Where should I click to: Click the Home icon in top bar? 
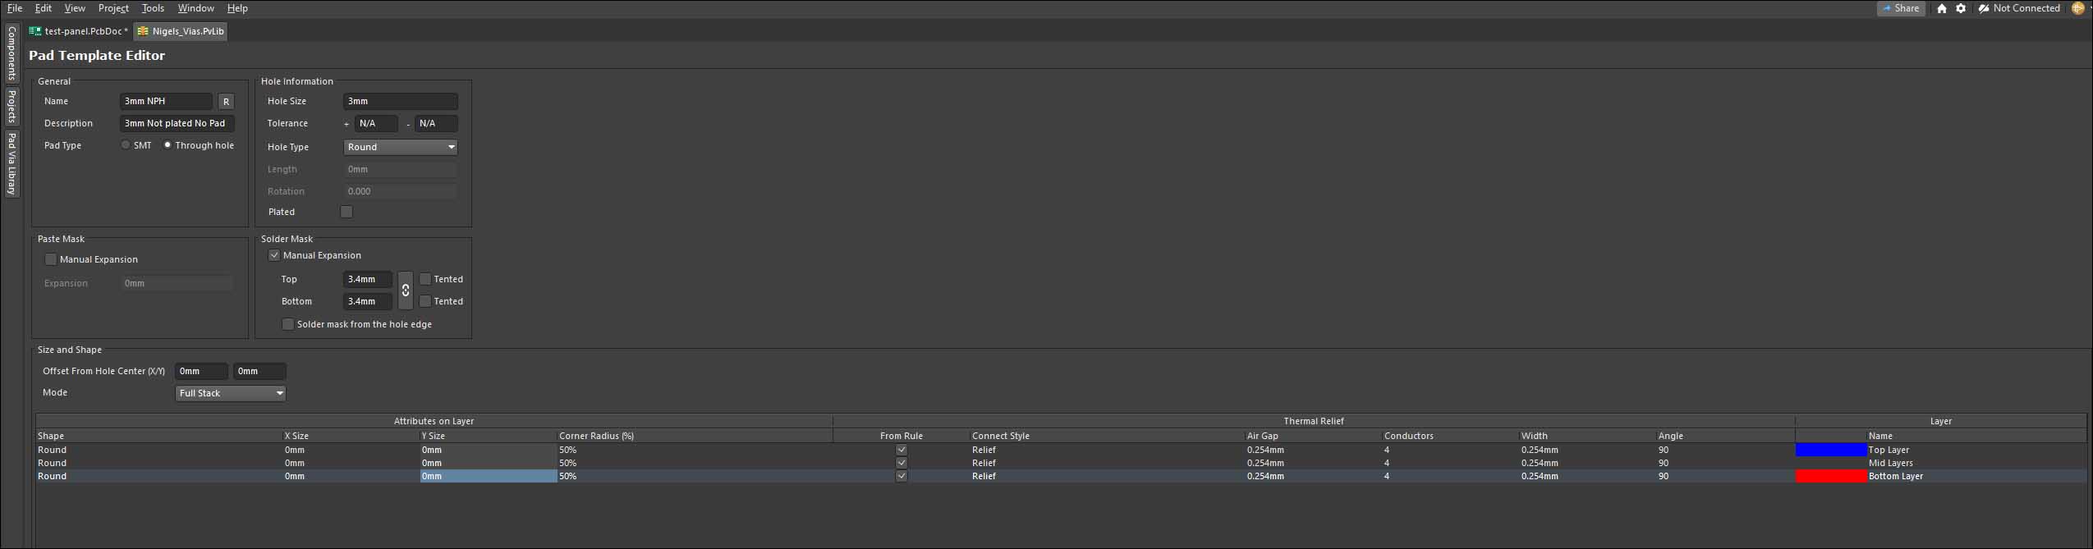point(1941,8)
